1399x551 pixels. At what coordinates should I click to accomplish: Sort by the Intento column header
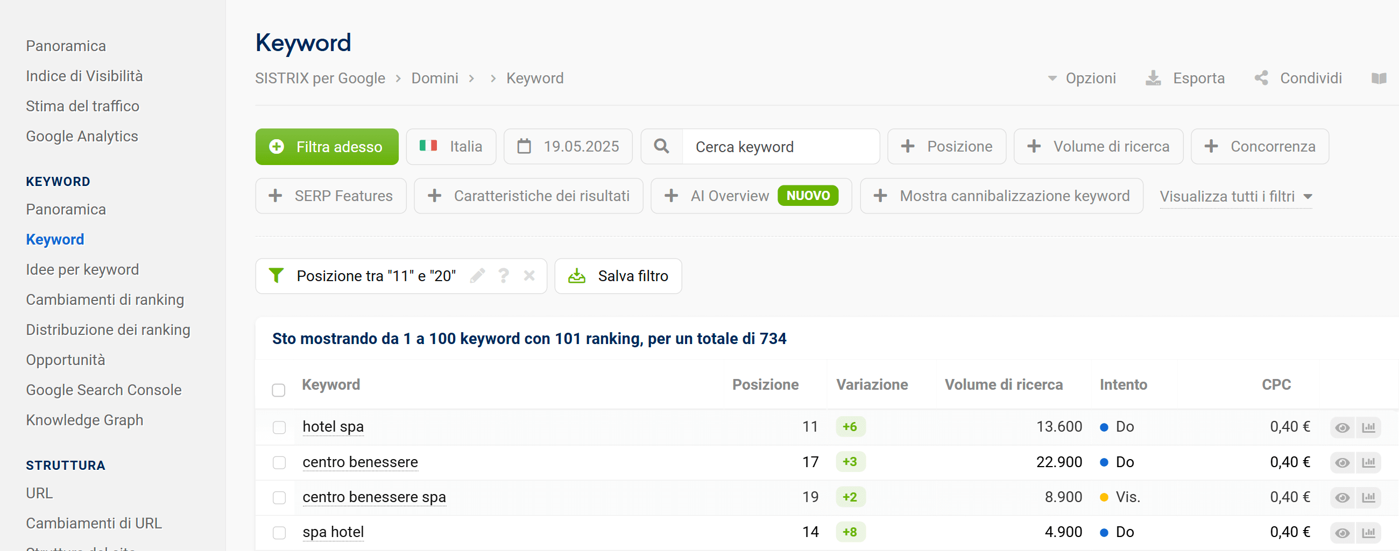click(1123, 384)
